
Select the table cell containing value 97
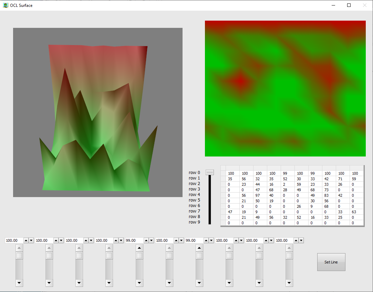coord(260,195)
